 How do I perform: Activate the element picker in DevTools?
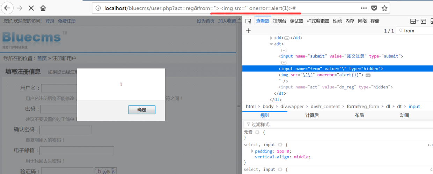point(248,21)
